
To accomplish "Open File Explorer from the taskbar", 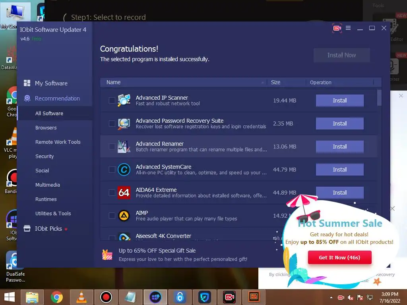I will point(32,297).
